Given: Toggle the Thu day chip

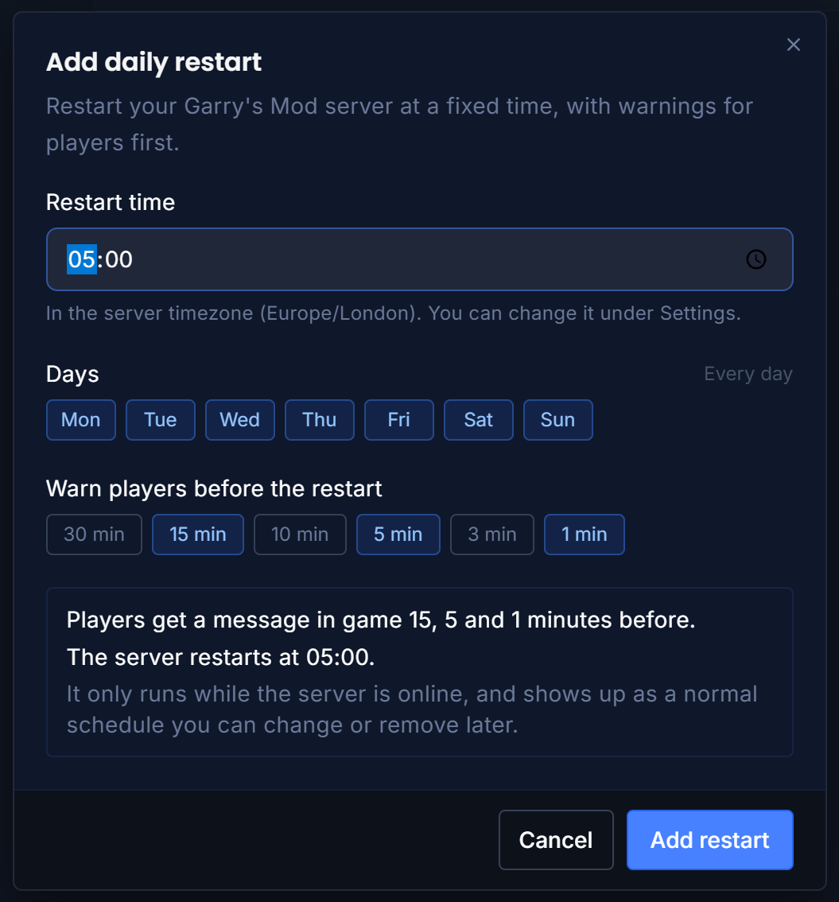Looking at the screenshot, I should pos(319,420).
